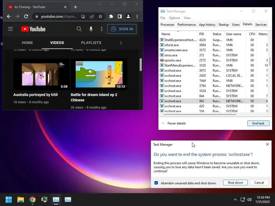Click Task Manager horizontal scrollbar
The height and width of the screenshot is (206, 275).
point(200,114)
